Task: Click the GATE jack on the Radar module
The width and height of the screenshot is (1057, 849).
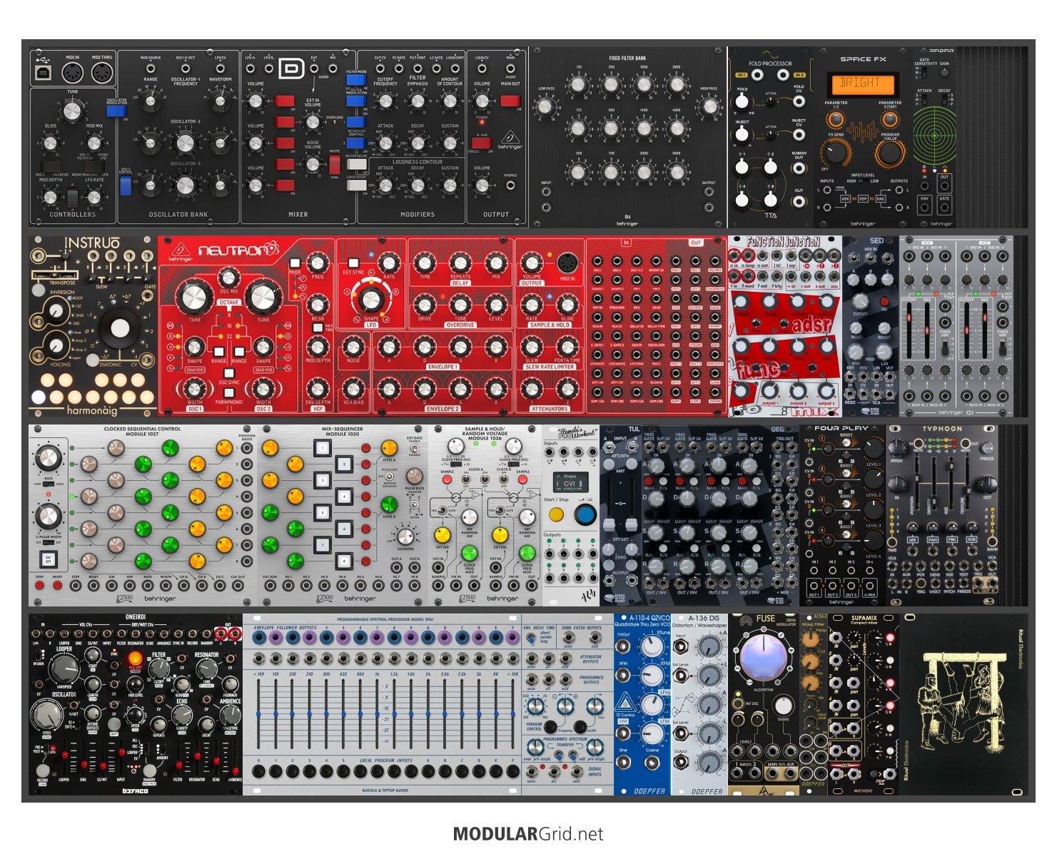Action: tap(944, 208)
